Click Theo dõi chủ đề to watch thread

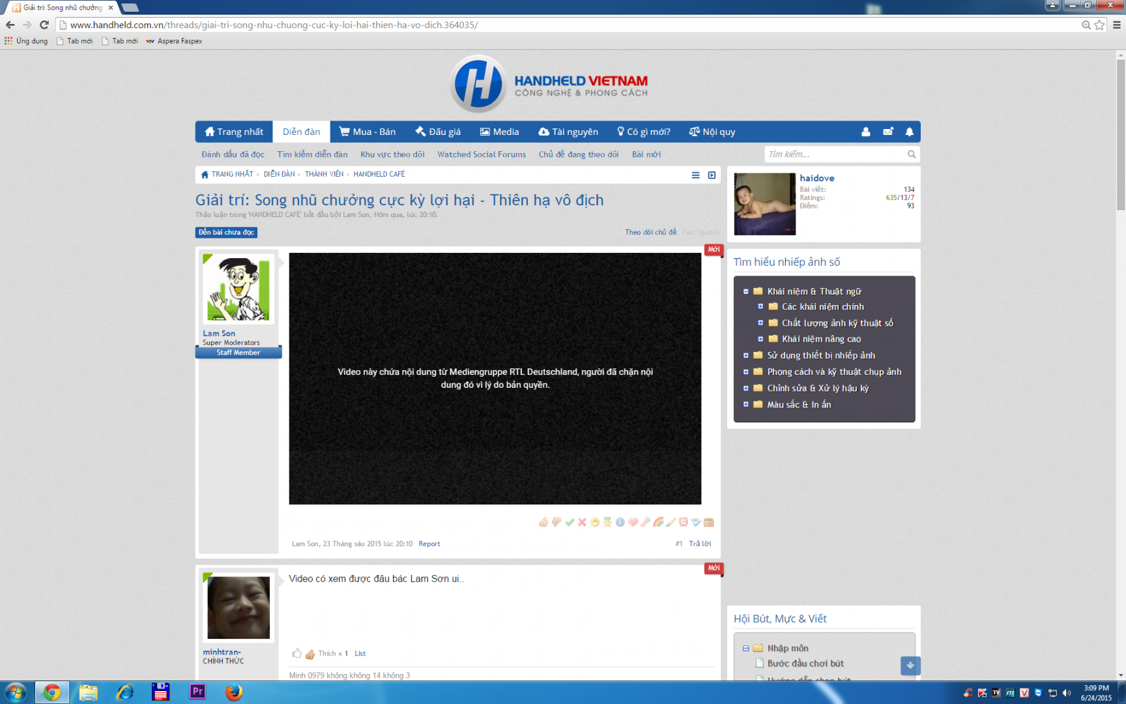[650, 232]
